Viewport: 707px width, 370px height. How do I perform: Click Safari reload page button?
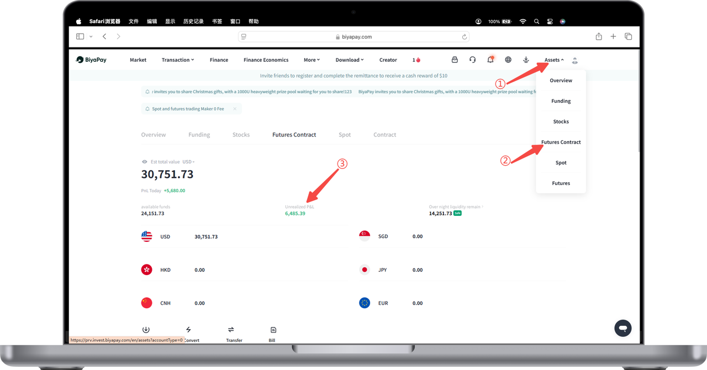click(x=464, y=36)
